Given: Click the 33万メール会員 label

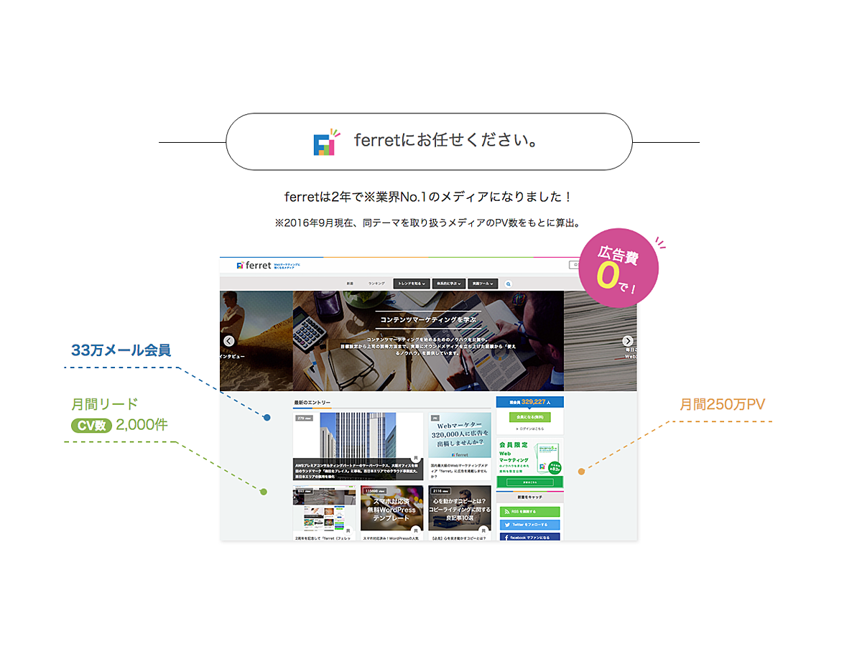Looking at the screenshot, I should click(x=121, y=351).
